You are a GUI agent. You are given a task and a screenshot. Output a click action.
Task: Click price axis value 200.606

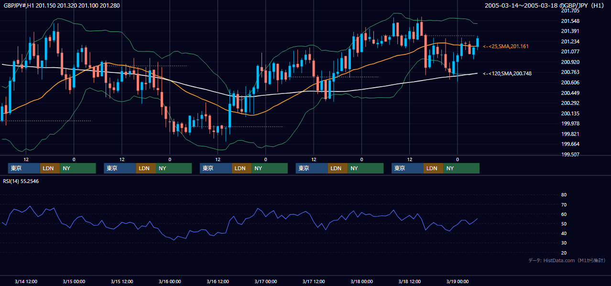(x=570, y=82)
